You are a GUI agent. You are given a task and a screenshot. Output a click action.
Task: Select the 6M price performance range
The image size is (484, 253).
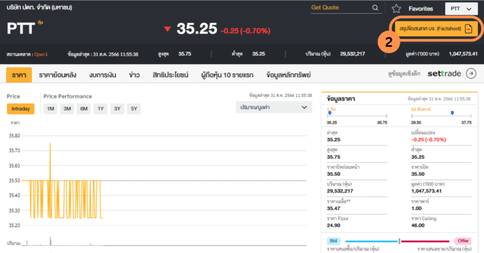point(84,109)
